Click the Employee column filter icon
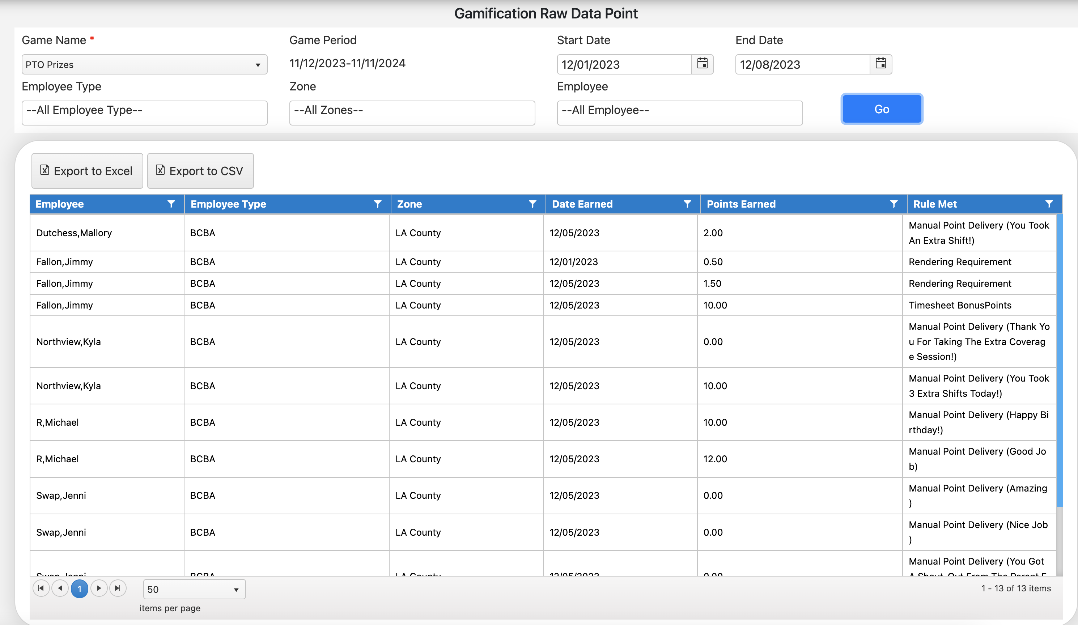The image size is (1078, 625). 171,204
